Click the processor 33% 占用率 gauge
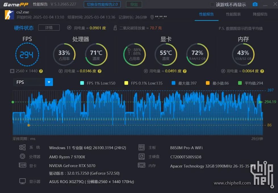Screen dimensions: 278x193 point(64,55)
